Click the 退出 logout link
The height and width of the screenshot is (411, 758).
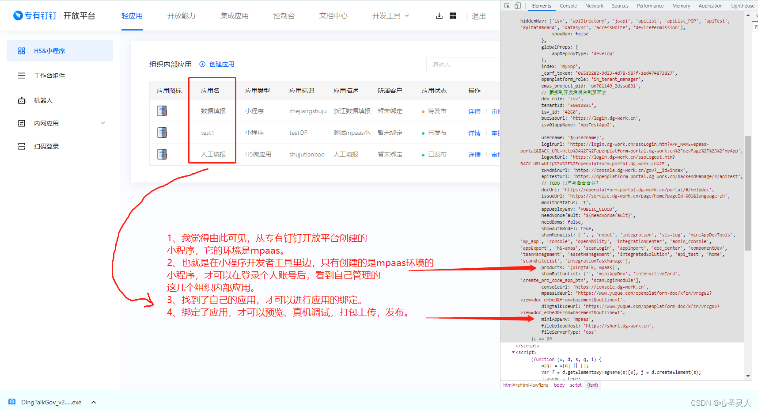tap(478, 16)
